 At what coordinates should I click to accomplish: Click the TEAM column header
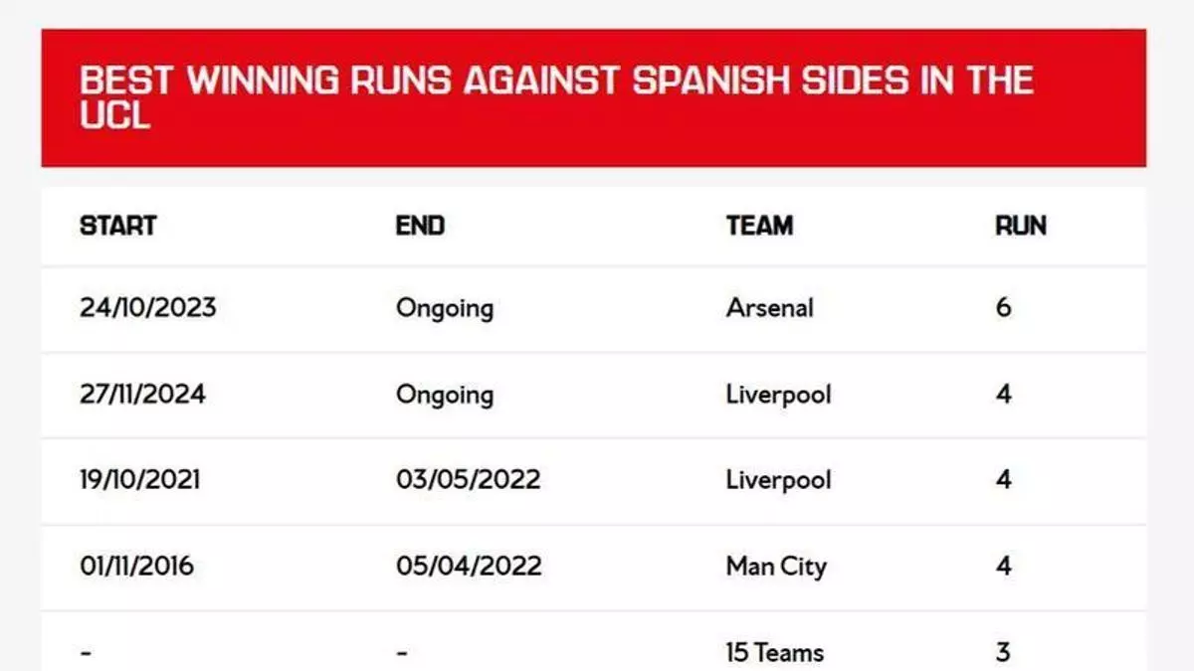click(759, 226)
